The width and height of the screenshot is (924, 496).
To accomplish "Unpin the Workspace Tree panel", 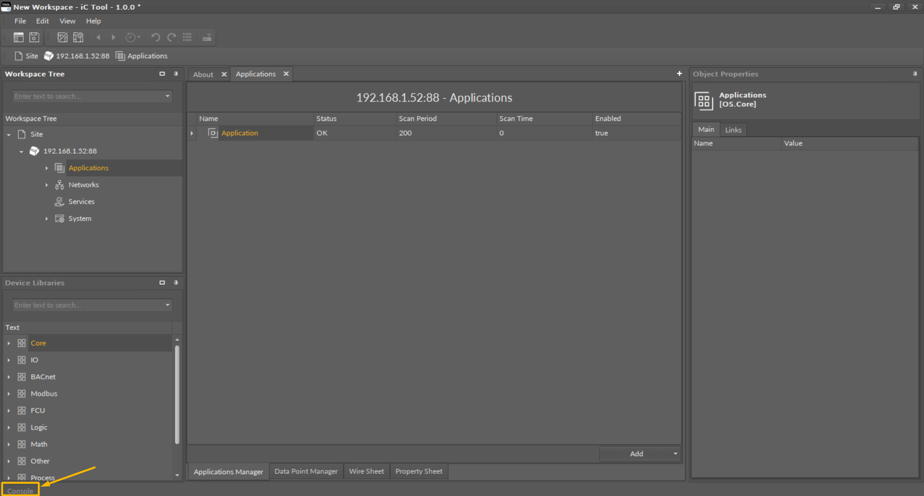I will pyautogui.click(x=176, y=74).
